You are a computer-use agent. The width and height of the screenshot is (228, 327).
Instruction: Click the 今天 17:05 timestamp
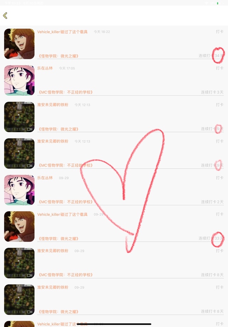point(67,68)
